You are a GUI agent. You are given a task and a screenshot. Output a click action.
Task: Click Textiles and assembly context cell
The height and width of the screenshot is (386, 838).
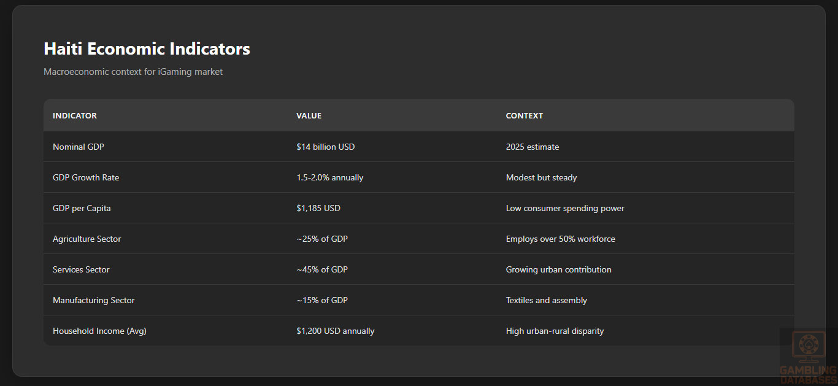546,301
